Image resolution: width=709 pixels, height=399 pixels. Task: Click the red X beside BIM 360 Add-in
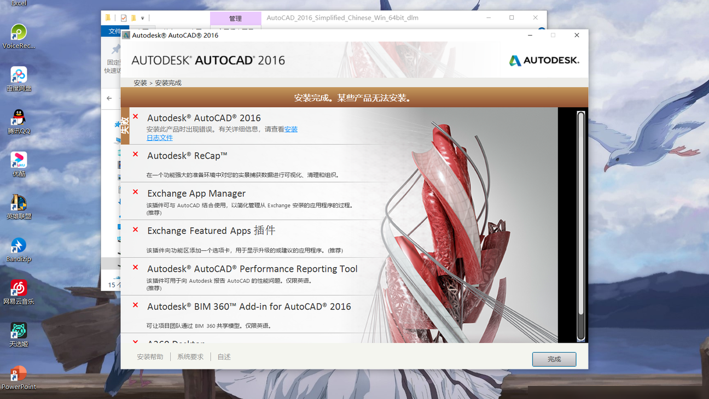[x=136, y=305]
